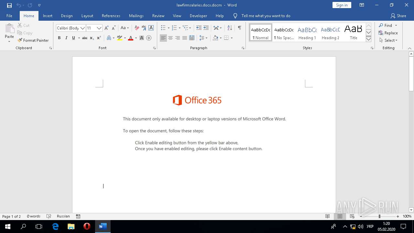This screenshot has width=414, height=233.
Task: Toggle Print Layout view
Action: click(340, 216)
